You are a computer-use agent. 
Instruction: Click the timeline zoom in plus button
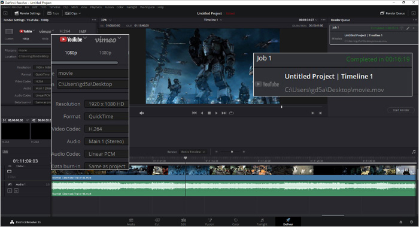[244, 152]
